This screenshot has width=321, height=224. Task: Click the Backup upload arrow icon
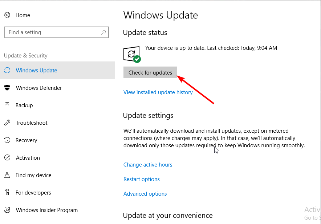[7, 105]
